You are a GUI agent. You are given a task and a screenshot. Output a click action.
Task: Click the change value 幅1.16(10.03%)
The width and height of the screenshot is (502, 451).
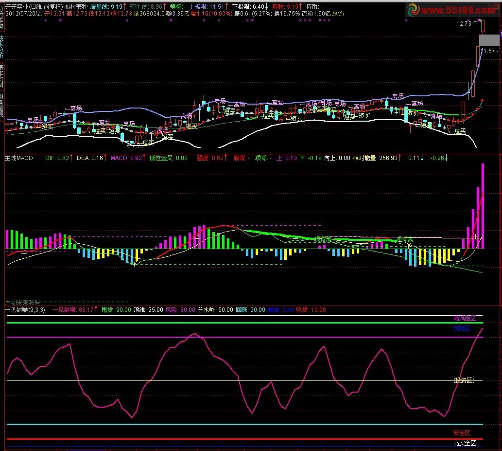click(x=211, y=14)
